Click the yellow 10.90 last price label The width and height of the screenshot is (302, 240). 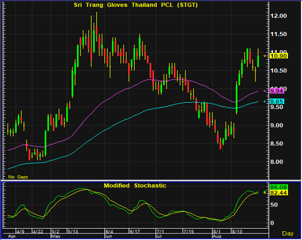pyautogui.click(x=279, y=56)
